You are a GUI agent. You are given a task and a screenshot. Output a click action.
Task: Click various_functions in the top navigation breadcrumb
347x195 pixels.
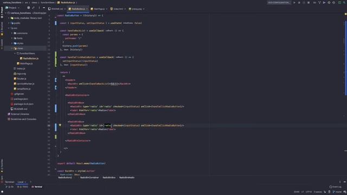point(12,3)
